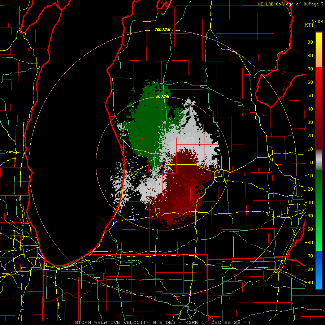Viewport: 325px width, 325px height.
Task: Click the -30 value on the velocity scale
Action: point(309,203)
